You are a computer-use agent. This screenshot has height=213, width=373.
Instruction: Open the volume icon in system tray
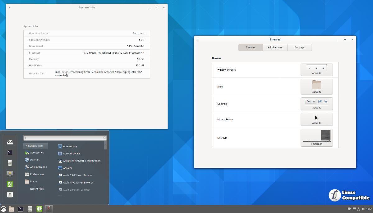363,209
